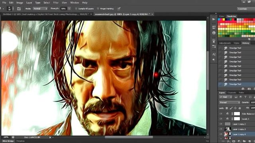Select the Color Balance layer mask thumbnail
255x143 pixels.
237,114
